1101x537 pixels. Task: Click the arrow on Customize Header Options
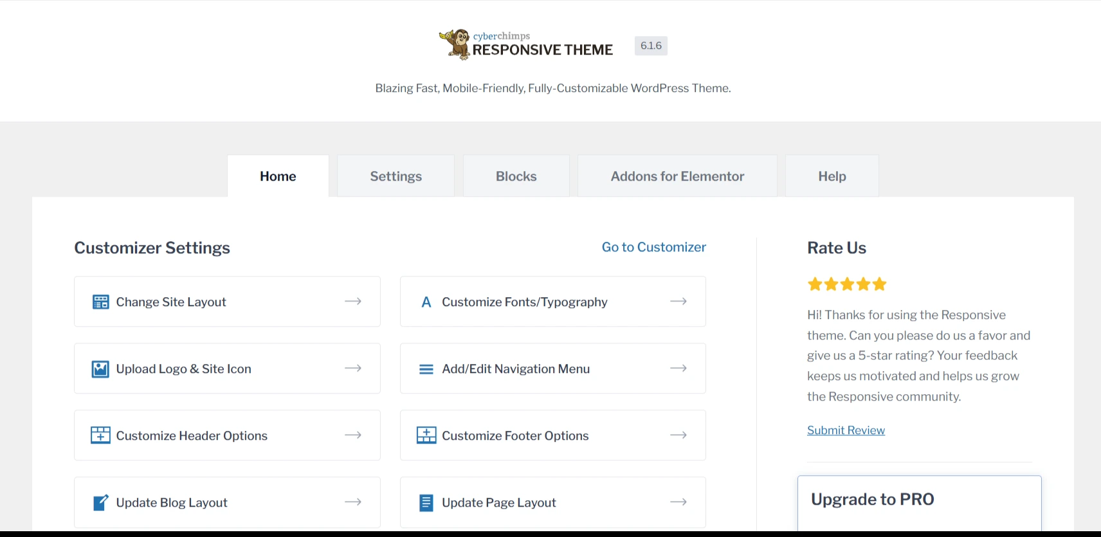(353, 435)
